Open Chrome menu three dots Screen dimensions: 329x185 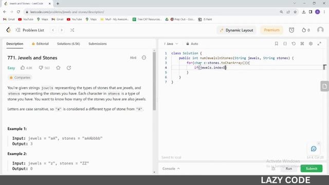tap(324, 12)
